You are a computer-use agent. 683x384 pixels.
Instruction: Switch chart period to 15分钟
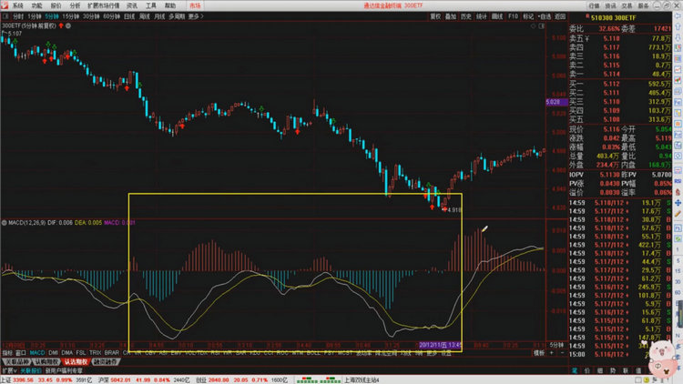[x=70, y=15]
